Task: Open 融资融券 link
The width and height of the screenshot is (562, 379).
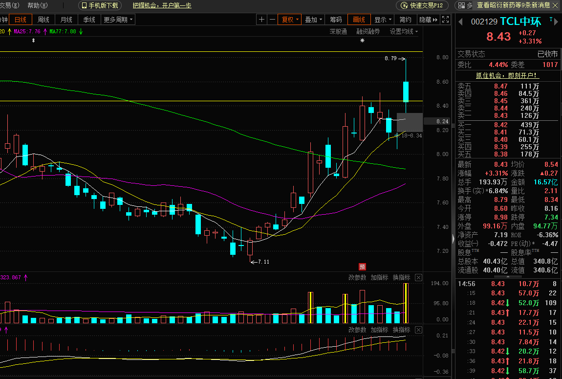Action: coord(368,32)
